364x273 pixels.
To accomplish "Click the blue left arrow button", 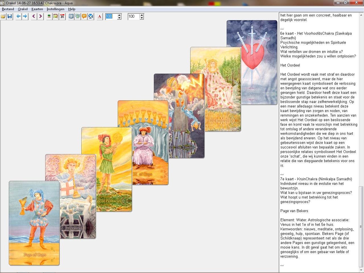I will click(18, 16).
